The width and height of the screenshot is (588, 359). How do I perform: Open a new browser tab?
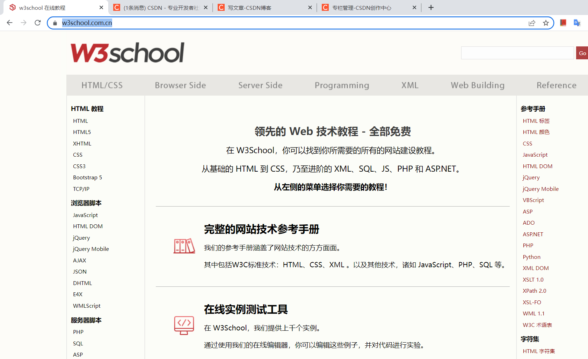click(x=431, y=7)
